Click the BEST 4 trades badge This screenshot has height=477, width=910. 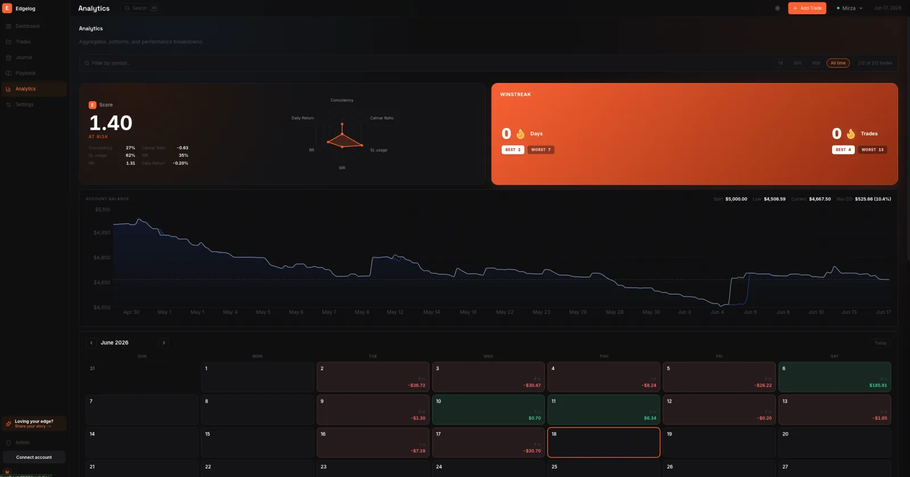843,150
